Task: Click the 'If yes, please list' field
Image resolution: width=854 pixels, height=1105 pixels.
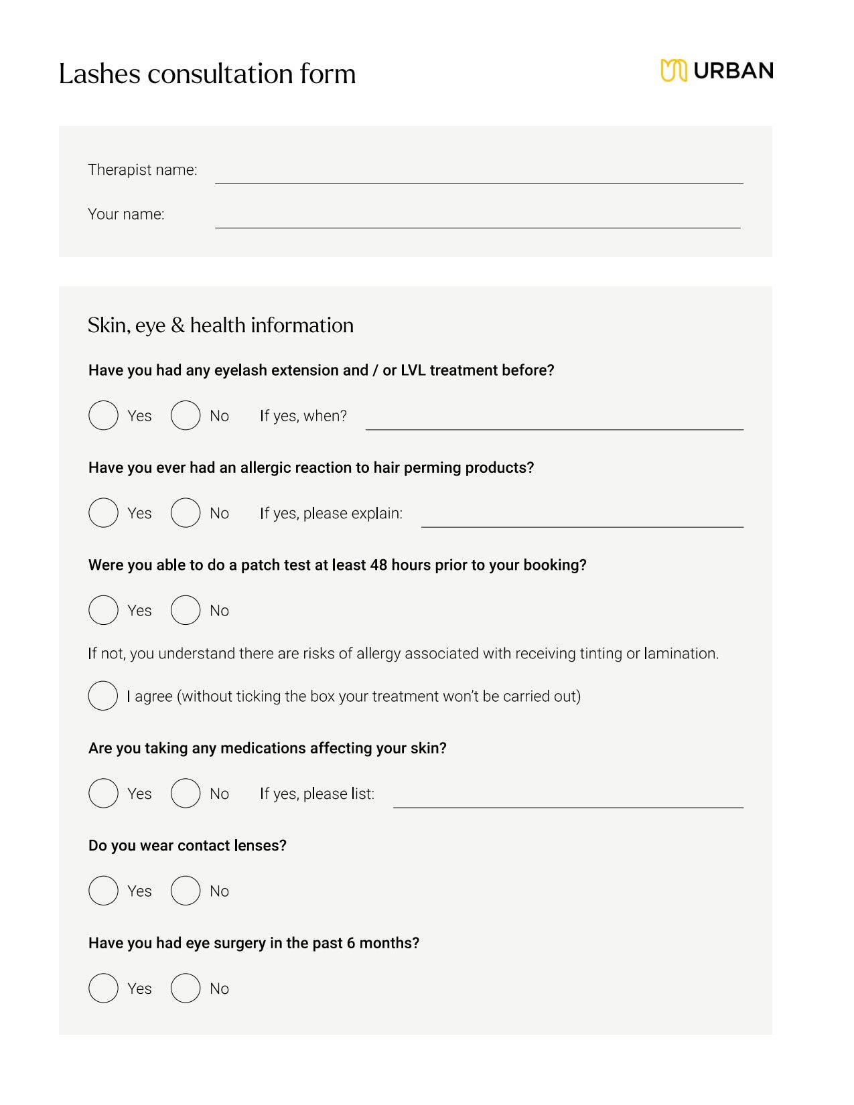Action: pos(567,798)
